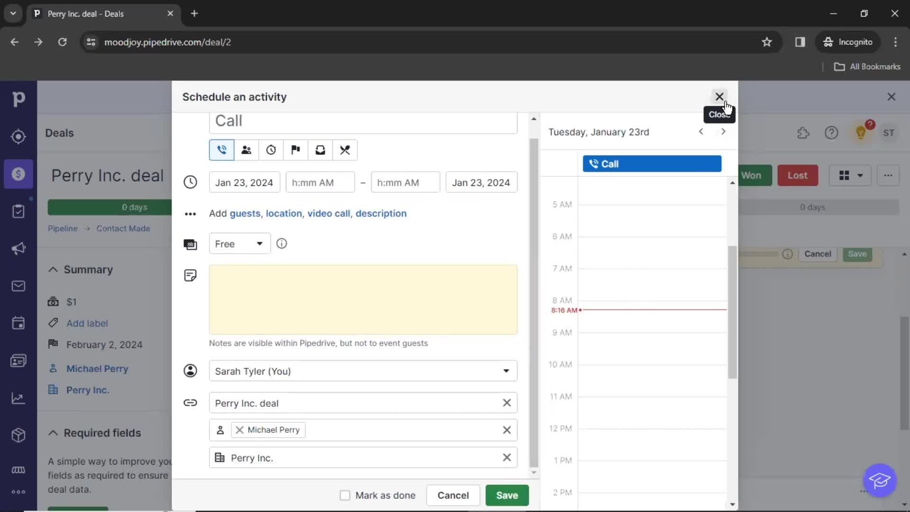Go to next day in calendar
Screen dimensions: 910x512
[723, 132]
